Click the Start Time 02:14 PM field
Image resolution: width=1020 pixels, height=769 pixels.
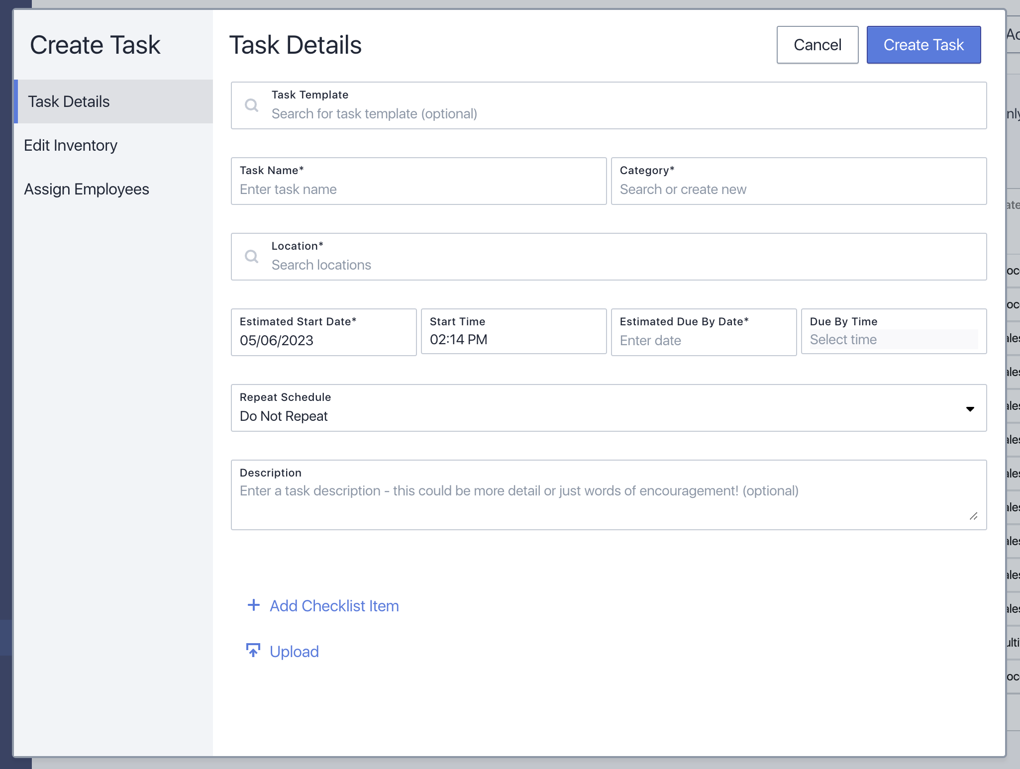(513, 339)
